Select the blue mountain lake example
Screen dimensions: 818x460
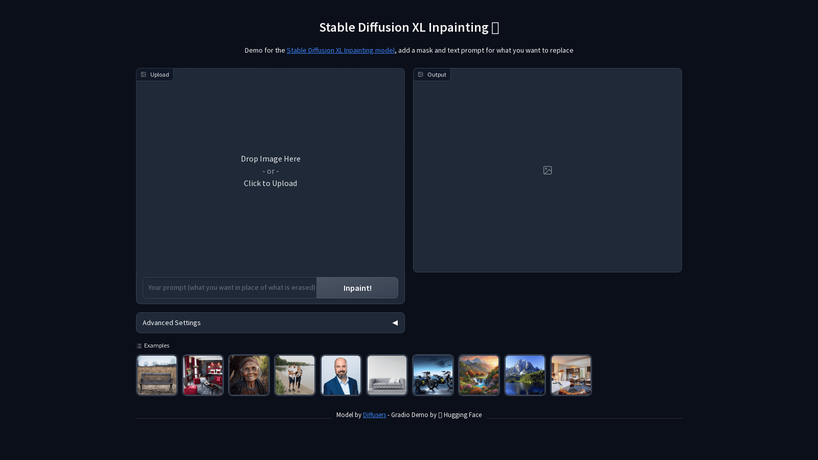pyautogui.click(x=525, y=375)
